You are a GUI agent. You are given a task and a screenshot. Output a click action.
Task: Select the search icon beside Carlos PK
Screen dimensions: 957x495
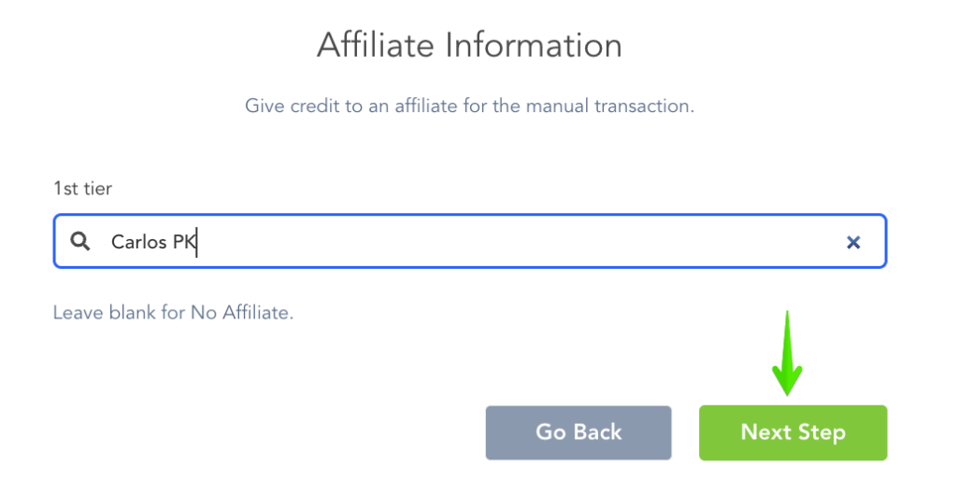click(x=81, y=242)
